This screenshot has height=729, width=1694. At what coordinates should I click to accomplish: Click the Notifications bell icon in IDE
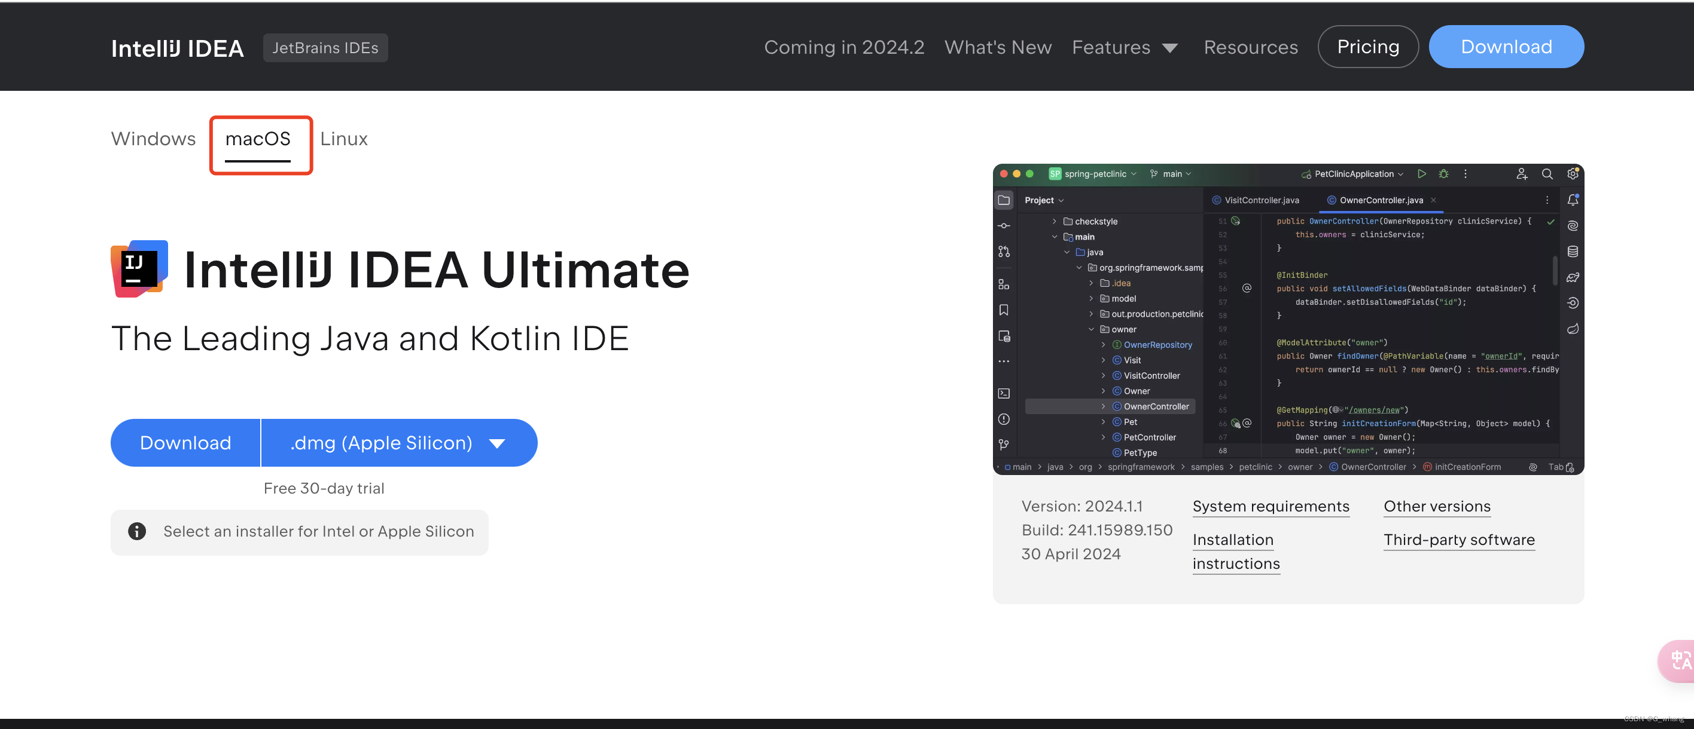[1573, 200]
